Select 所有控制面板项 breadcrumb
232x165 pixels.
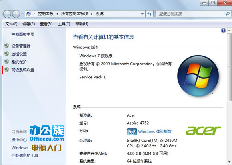[74, 14]
